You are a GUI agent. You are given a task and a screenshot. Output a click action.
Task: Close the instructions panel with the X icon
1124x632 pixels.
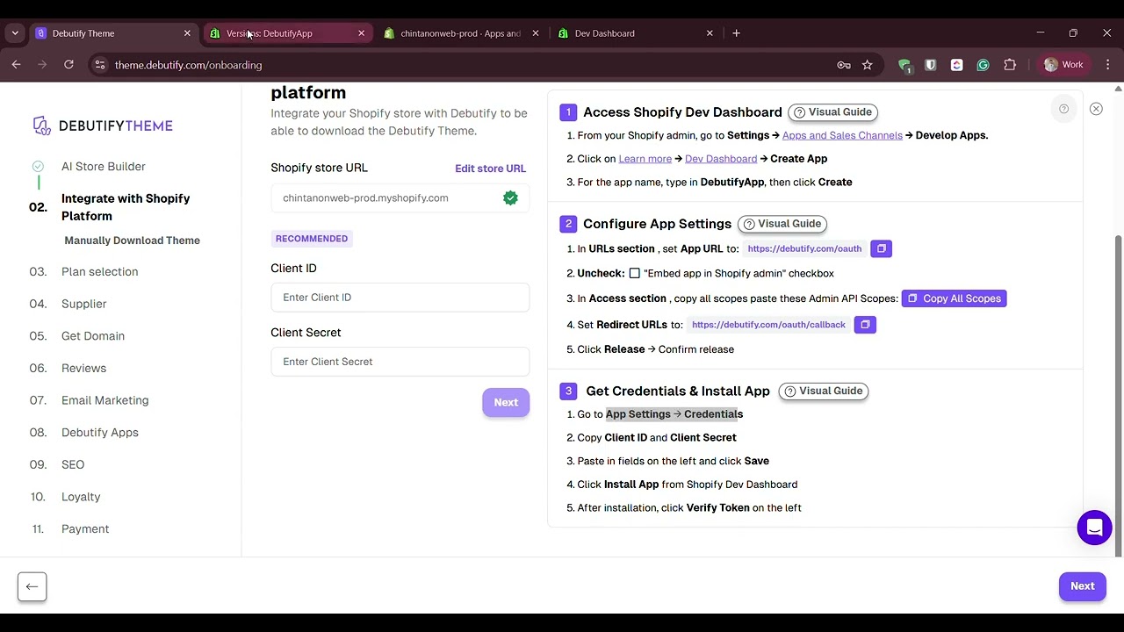1096,109
